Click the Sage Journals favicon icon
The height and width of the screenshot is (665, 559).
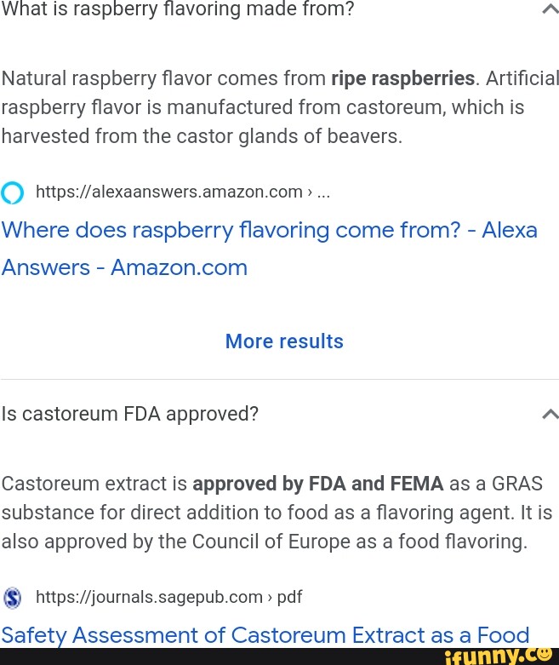12,598
